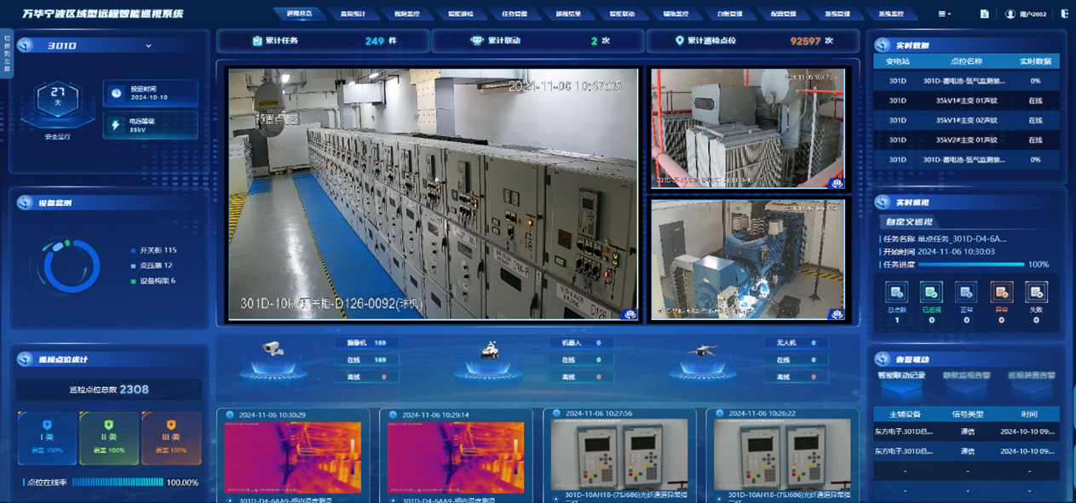Click the 切换到左屏 side button

[8, 52]
